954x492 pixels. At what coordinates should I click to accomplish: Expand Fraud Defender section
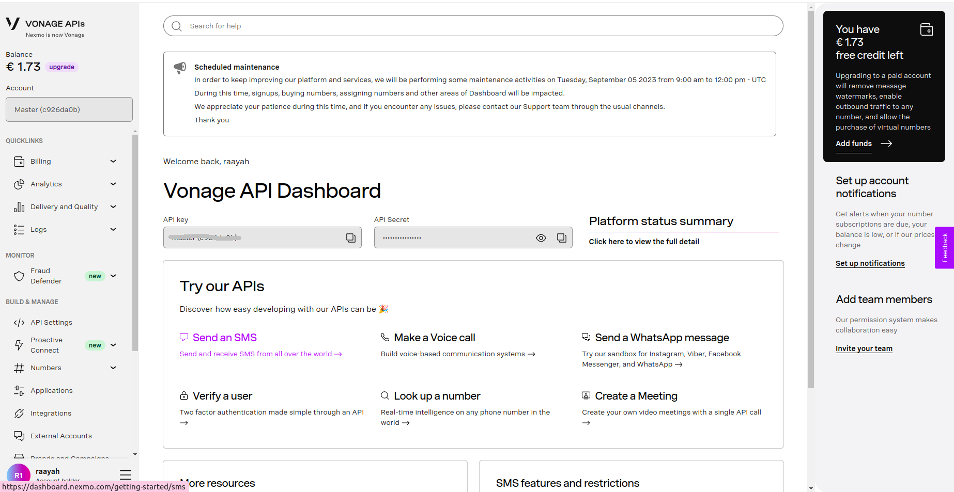(x=113, y=276)
